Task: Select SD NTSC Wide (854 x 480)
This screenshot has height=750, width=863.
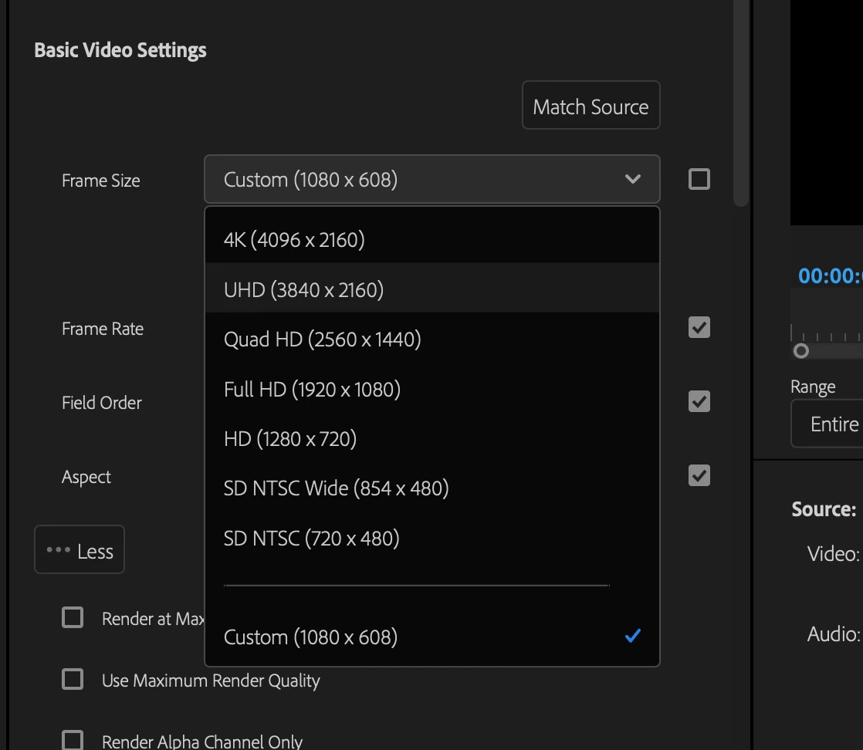Action: 432,488
